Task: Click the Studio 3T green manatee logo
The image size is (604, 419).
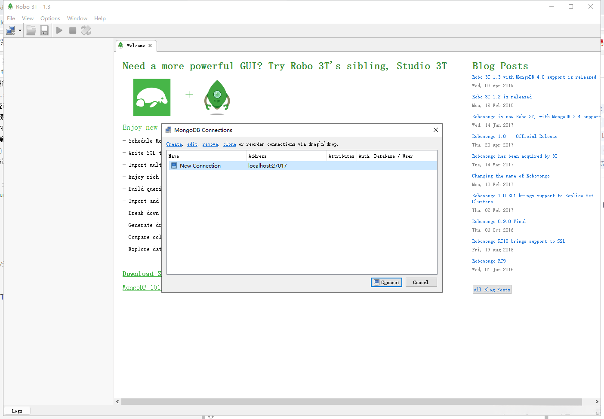Action: pos(152,98)
